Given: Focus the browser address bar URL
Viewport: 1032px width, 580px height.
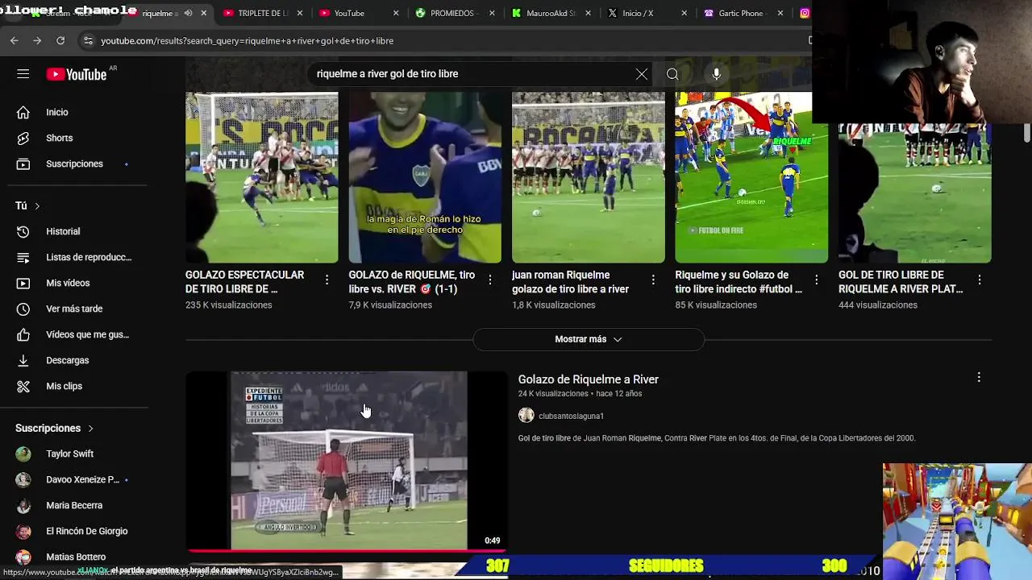Looking at the screenshot, I should click(248, 40).
